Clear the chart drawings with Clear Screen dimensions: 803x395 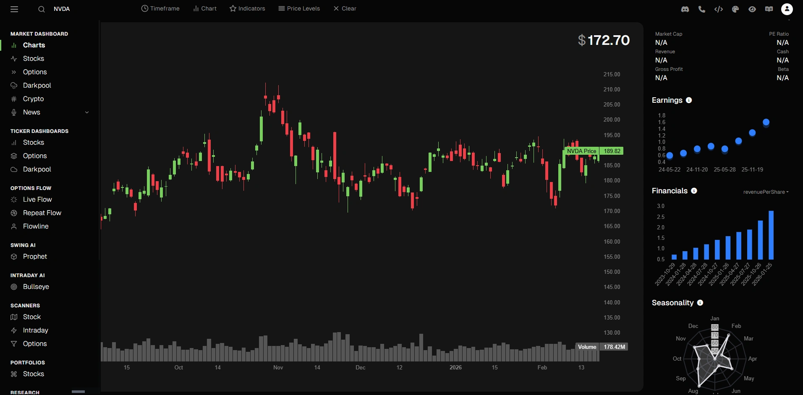point(345,8)
